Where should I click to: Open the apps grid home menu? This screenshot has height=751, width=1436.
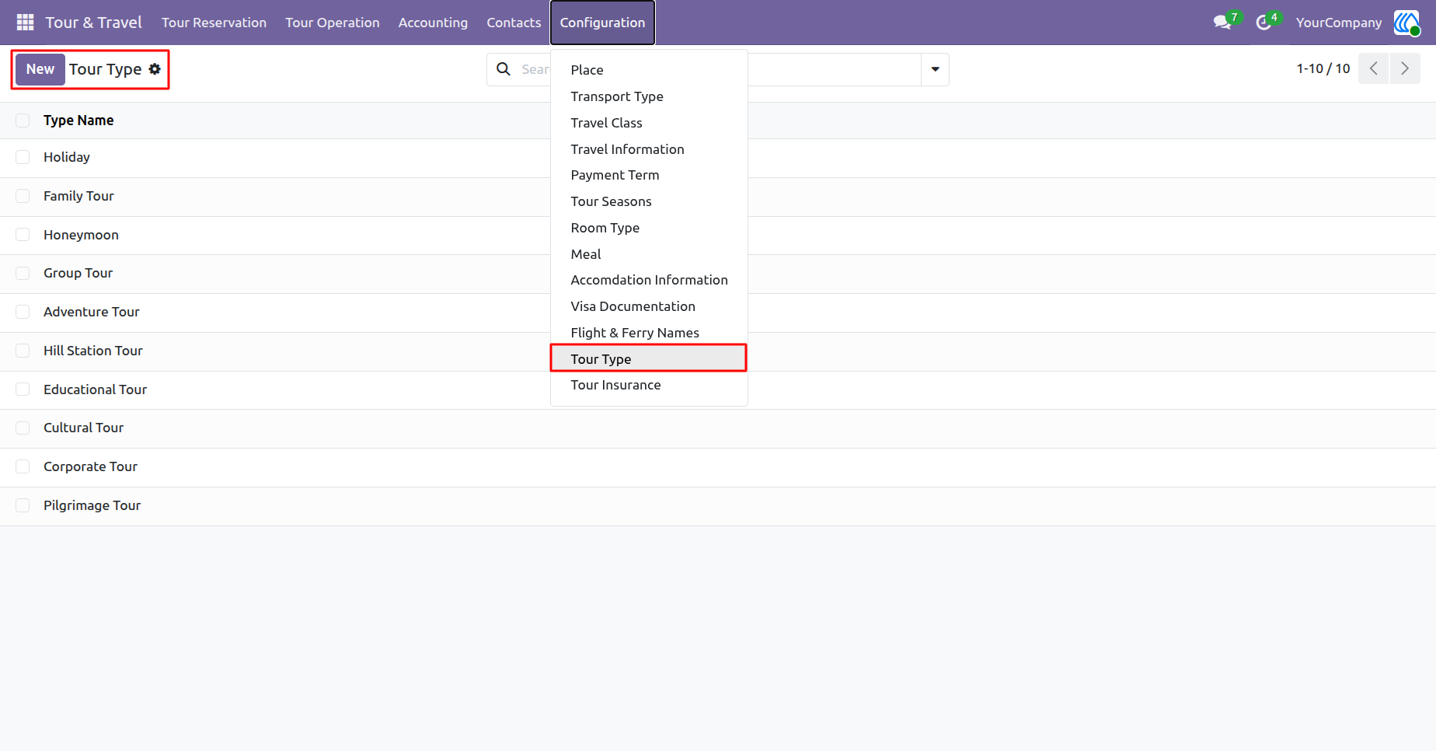[25, 23]
